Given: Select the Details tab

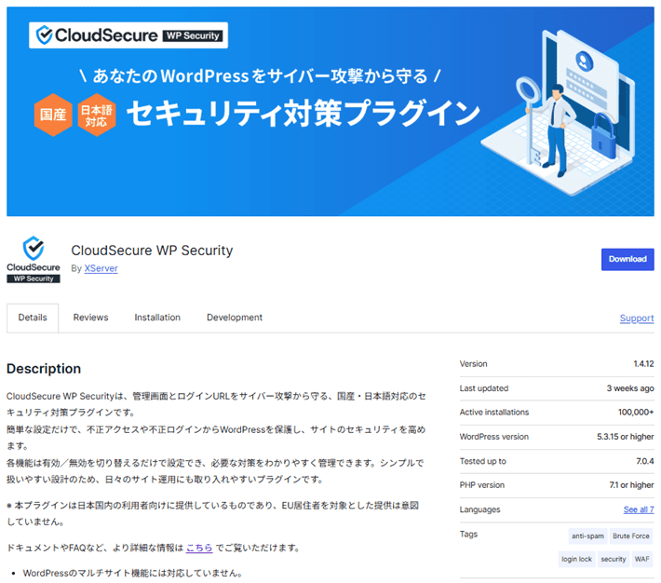Looking at the screenshot, I should pos(33,318).
